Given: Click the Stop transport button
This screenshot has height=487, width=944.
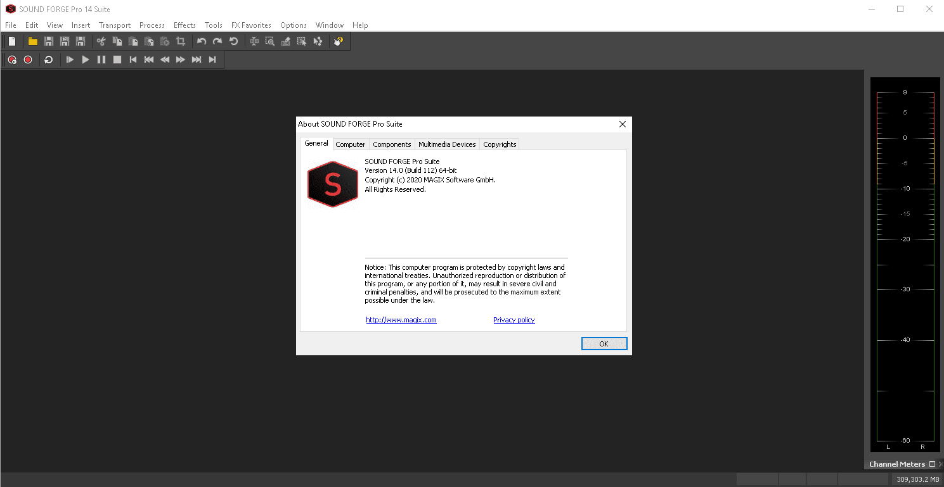Looking at the screenshot, I should click(117, 60).
